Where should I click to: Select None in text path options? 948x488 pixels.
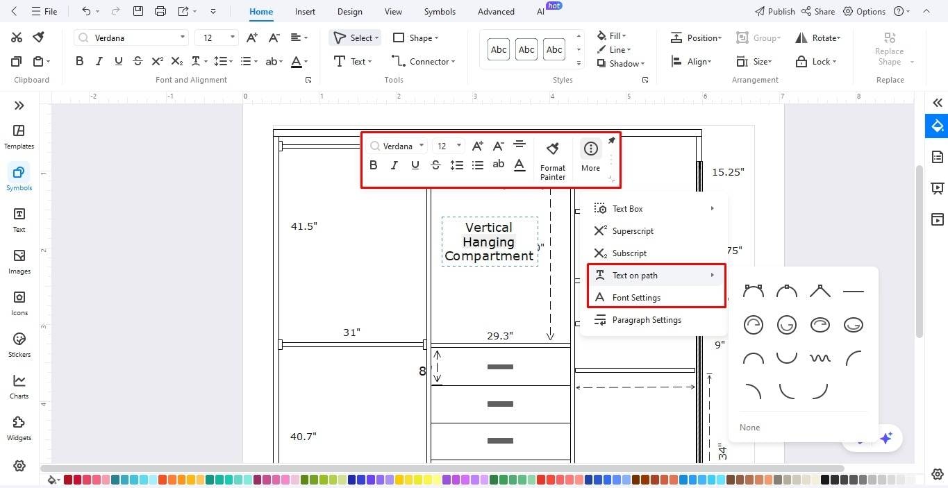pos(749,428)
